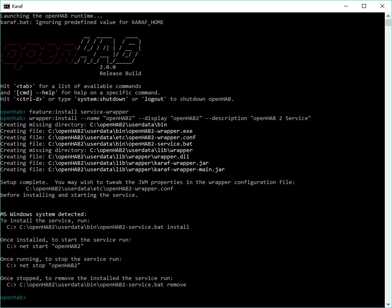Click the "Hit '<ctrl-d>' or type" line
This screenshot has width=392, height=308.
[117, 99]
